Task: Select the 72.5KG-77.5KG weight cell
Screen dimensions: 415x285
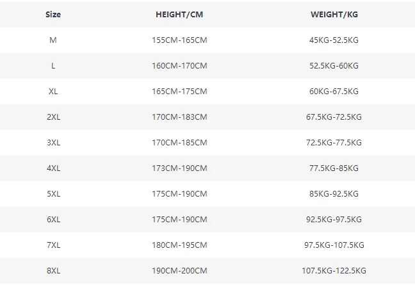Action: click(x=334, y=143)
